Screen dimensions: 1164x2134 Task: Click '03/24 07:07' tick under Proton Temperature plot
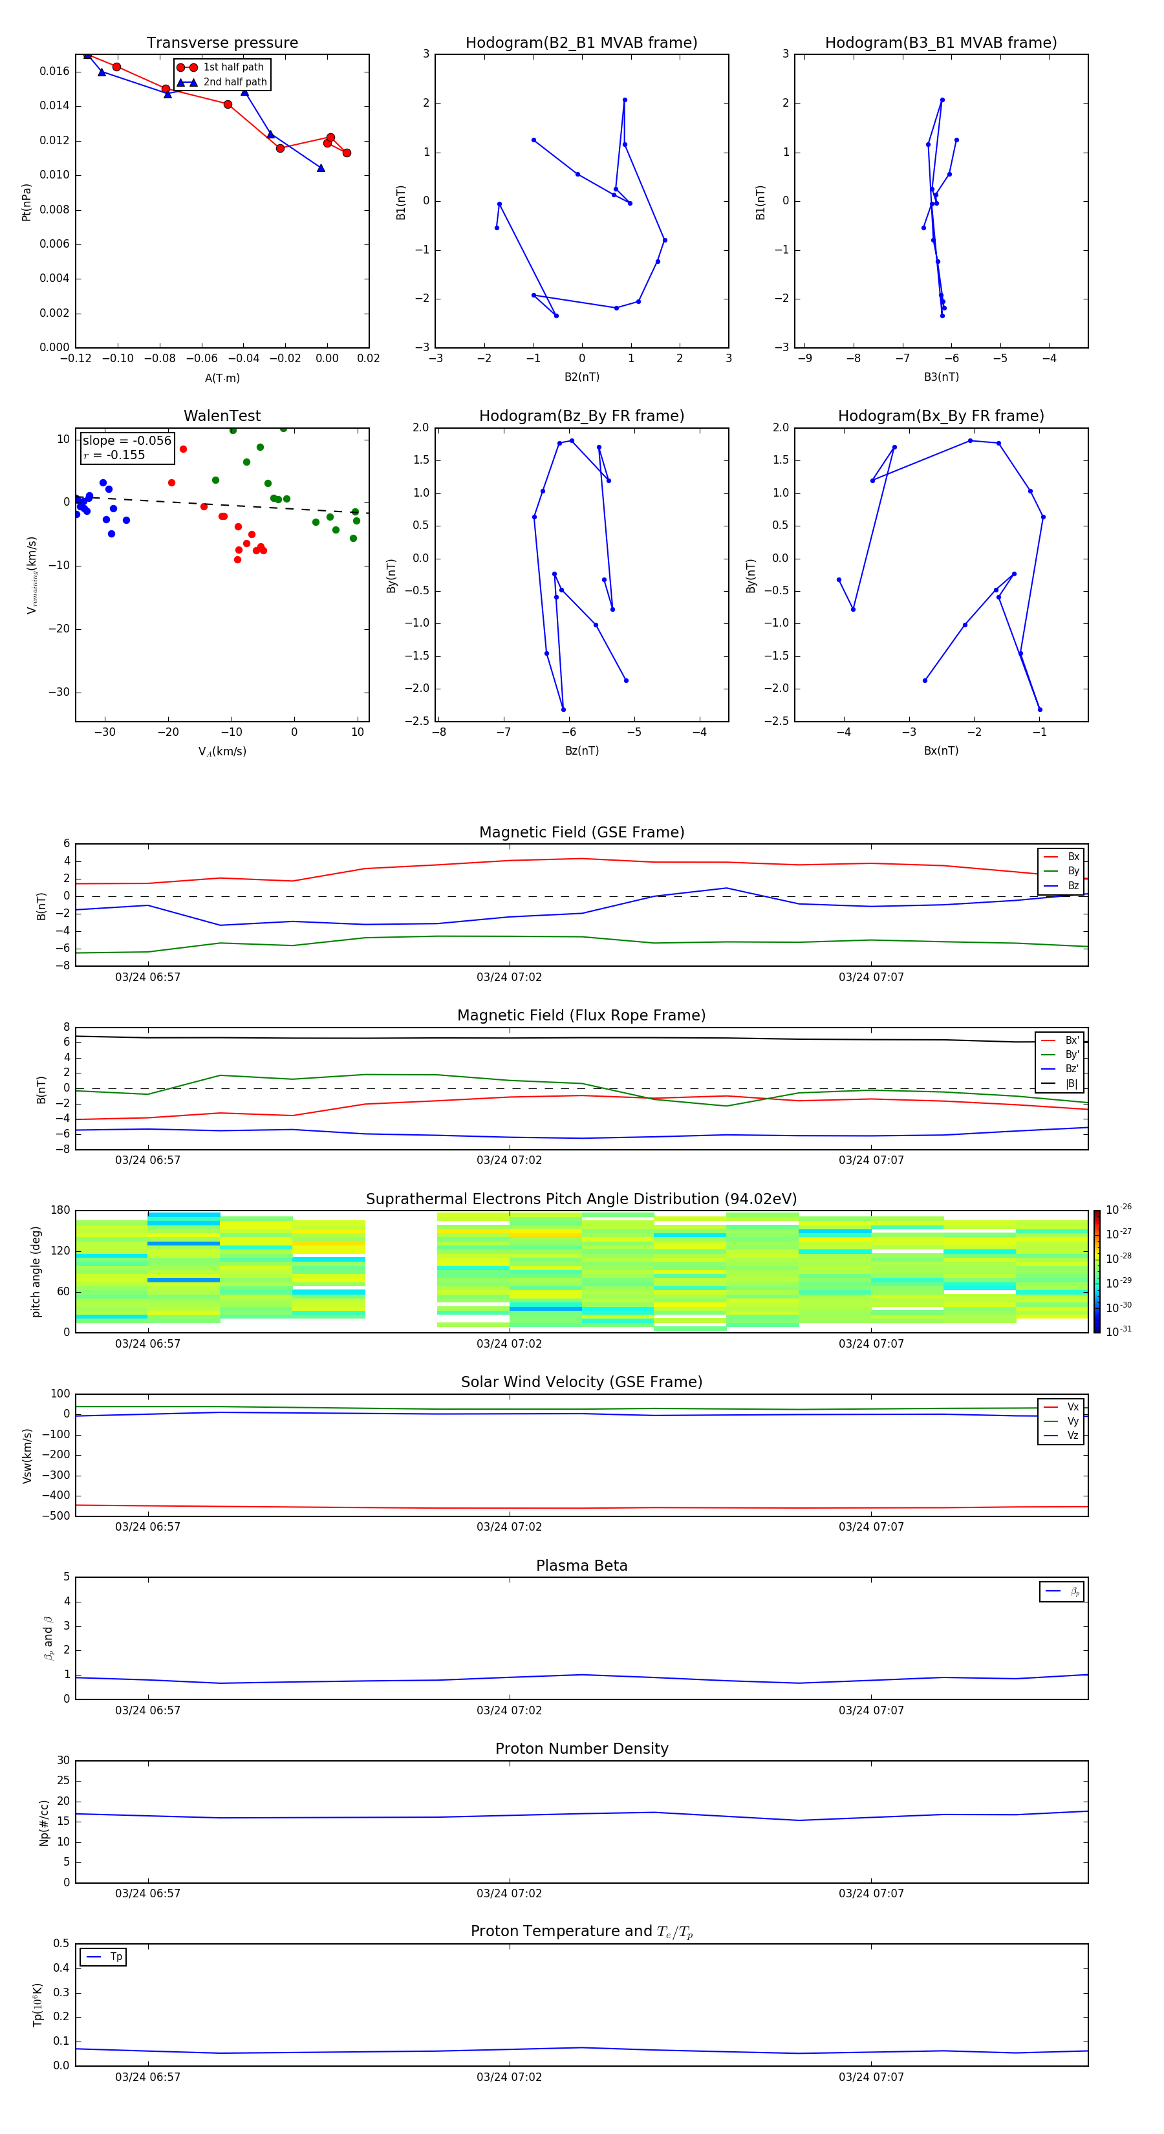click(870, 2077)
